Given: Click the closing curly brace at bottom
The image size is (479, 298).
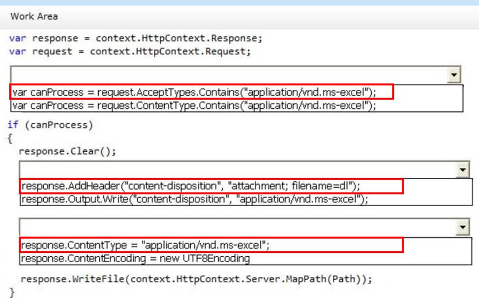Looking at the screenshot, I should click(12, 293).
